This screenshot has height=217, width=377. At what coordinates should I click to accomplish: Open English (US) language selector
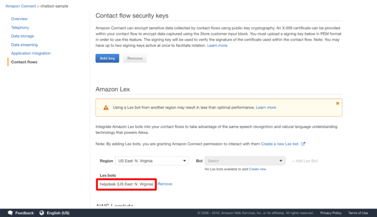pyautogui.click(x=57, y=213)
